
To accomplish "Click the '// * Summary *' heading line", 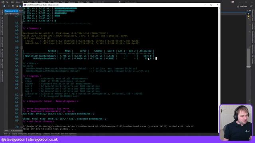I will pyautogui.click(x=32, y=28).
